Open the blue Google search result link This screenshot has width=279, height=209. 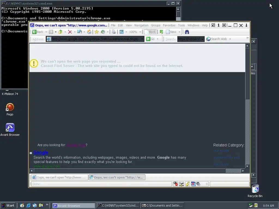[x=41, y=152]
